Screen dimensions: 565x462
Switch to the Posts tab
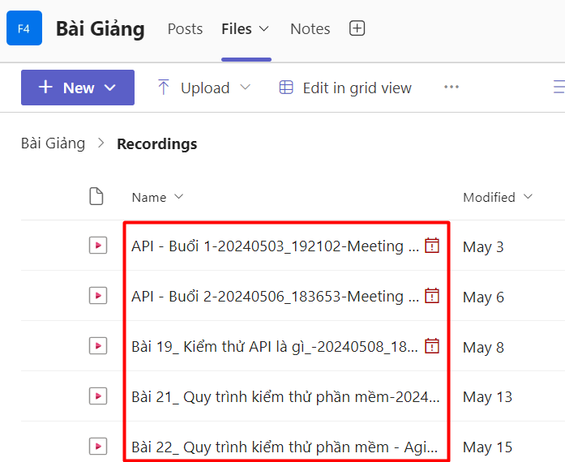(185, 28)
